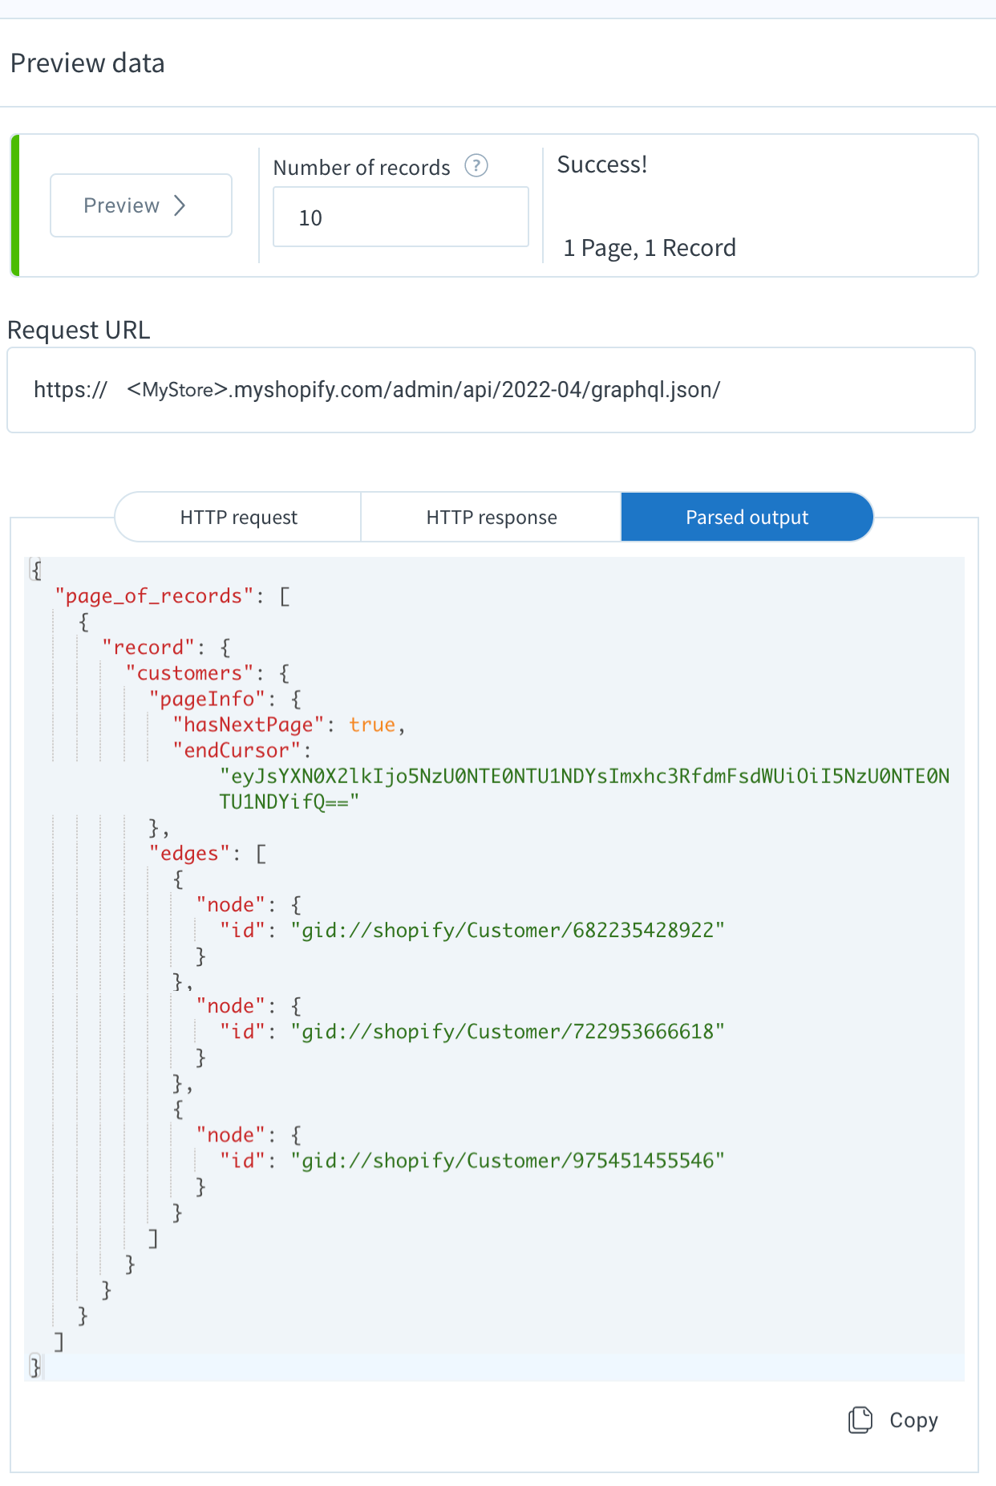Click the copy pages icon
996x1486 pixels.
[860, 1420]
